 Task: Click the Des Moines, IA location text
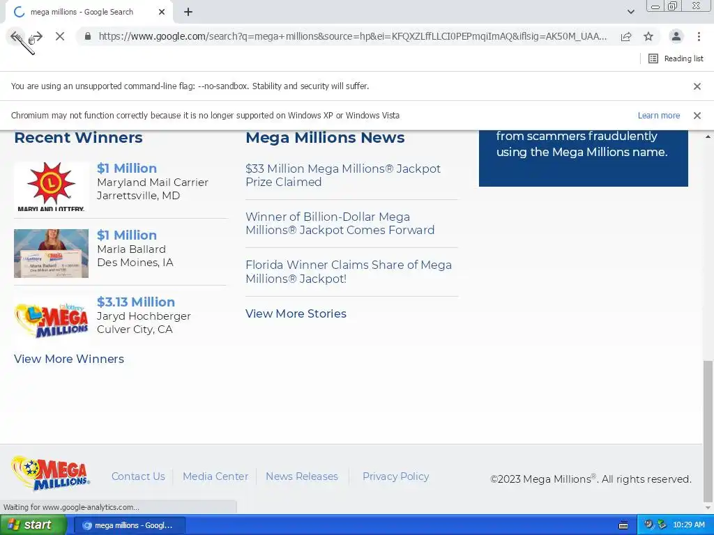click(x=135, y=263)
